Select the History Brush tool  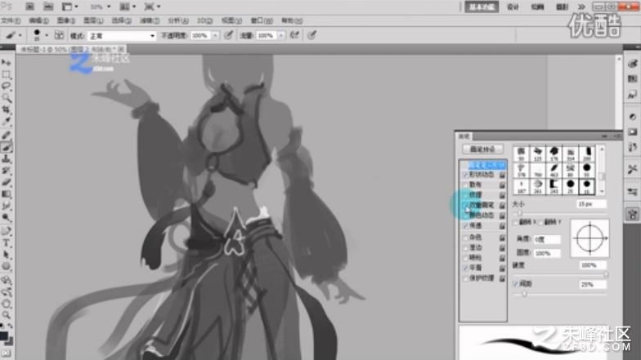pyautogui.click(x=7, y=171)
